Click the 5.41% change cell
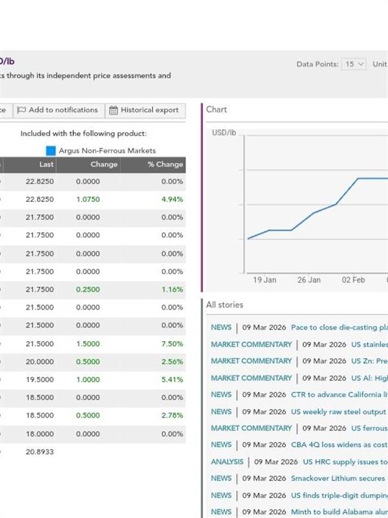Screen dimensions: 388x518 [172, 379]
